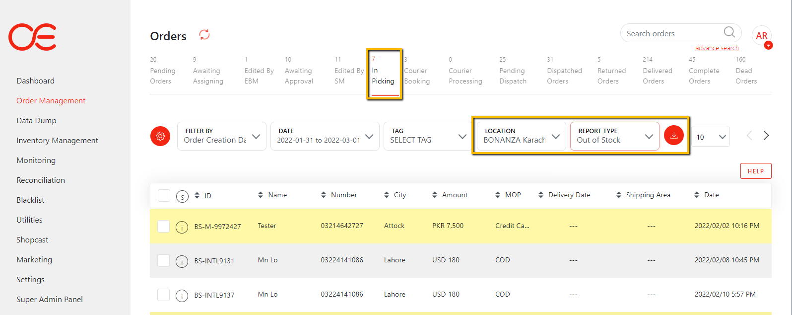Open the advance search link
The image size is (792, 315).
717,48
